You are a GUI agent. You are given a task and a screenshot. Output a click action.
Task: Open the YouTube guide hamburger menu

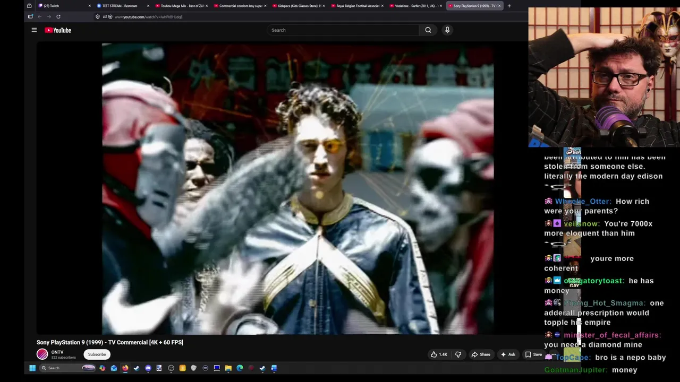click(x=34, y=30)
